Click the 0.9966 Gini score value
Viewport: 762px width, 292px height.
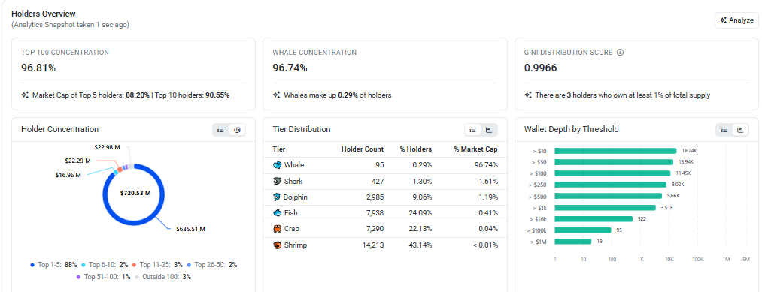(540, 68)
